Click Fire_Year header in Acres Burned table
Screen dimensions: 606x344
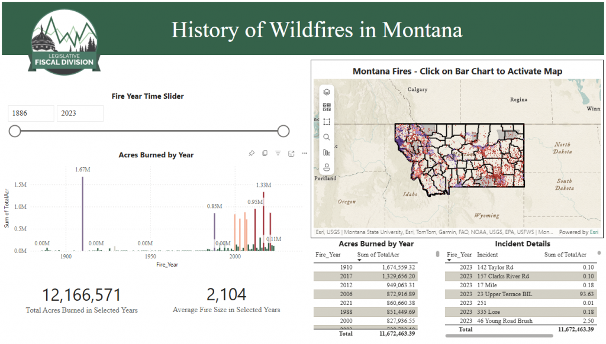click(x=328, y=255)
